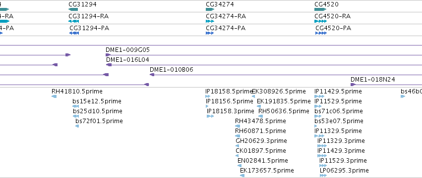Select the RH43478.5prime EST label

260,121
